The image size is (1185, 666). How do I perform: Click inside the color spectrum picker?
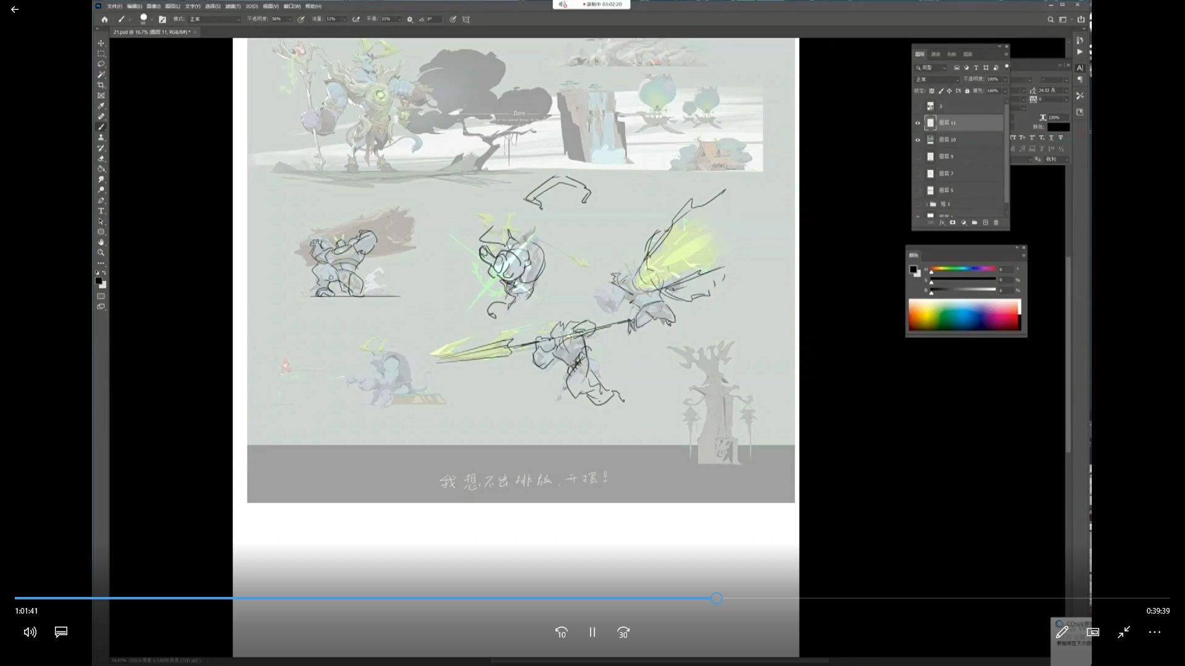tap(963, 314)
